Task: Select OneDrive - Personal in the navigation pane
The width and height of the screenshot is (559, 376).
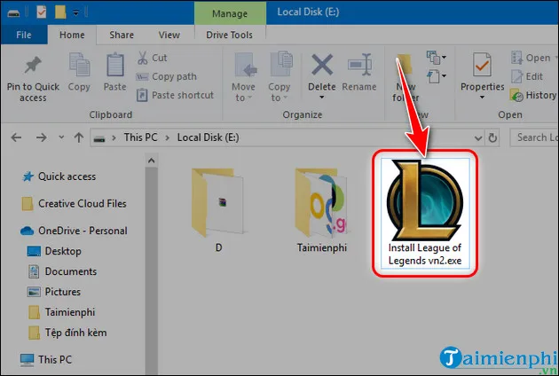Action: coord(85,231)
